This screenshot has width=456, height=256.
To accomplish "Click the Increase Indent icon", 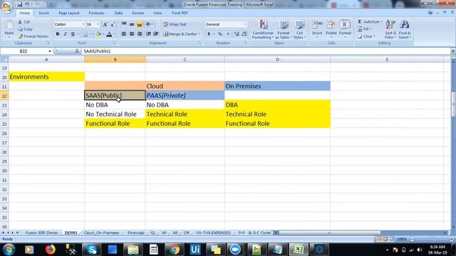I will point(156,34).
